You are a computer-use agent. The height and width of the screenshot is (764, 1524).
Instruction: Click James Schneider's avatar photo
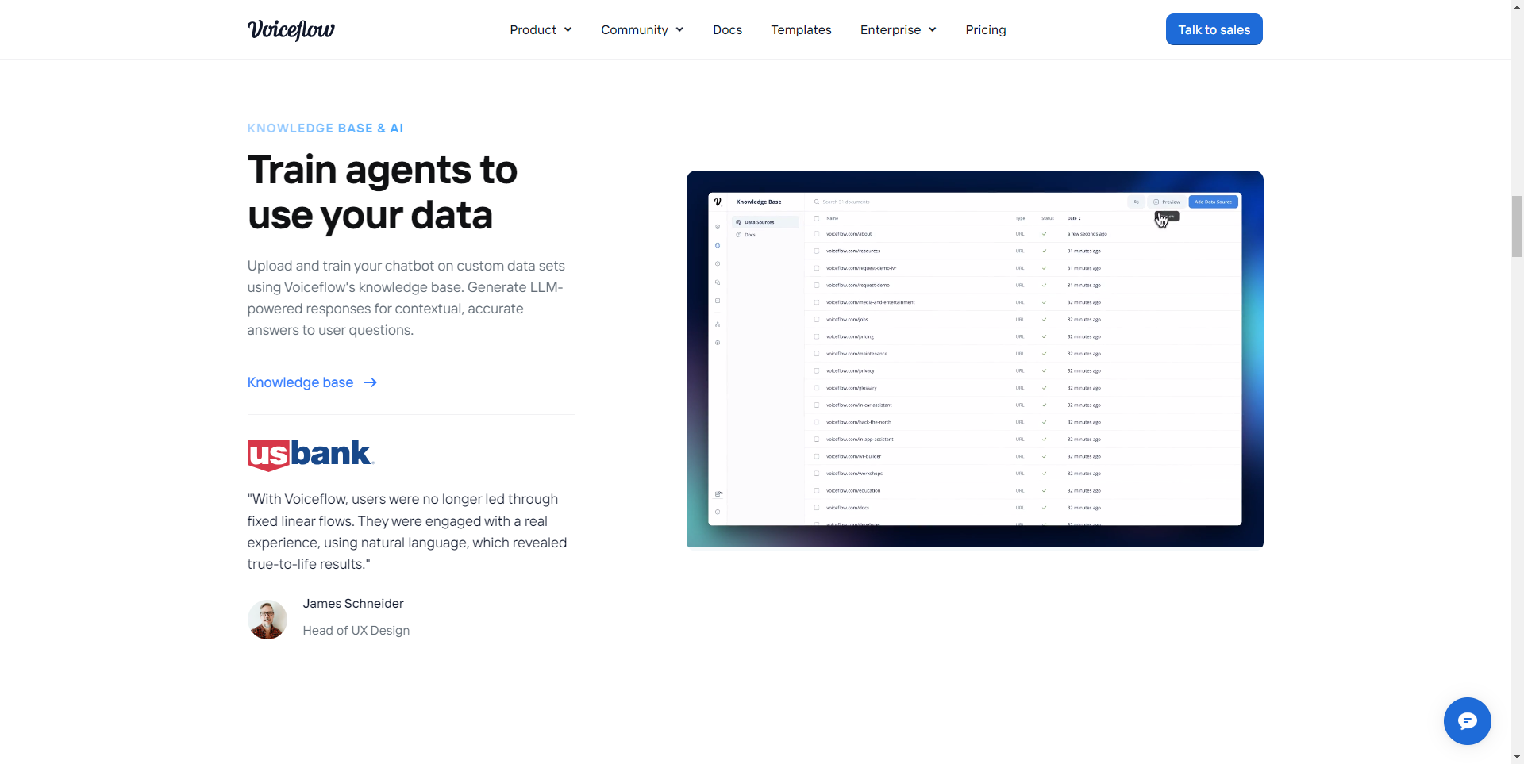[x=267, y=620]
